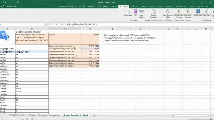This screenshot has width=214, height=120.
Task: Switch to the DEMO sheet tab
Action: point(32,115)
